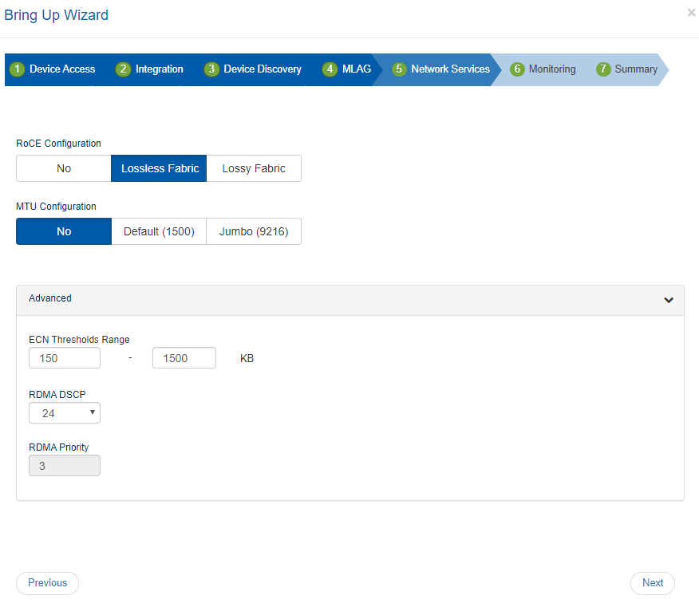The image size is (699, 615).
Task: Click the step 4 MLAG number badge
Action: point(330,69)
